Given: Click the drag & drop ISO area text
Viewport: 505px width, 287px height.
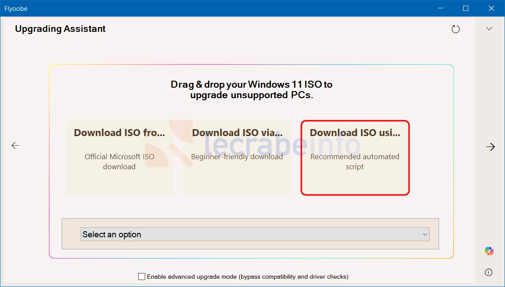Looking at the screenshot, I should click(x=252, y=89).
